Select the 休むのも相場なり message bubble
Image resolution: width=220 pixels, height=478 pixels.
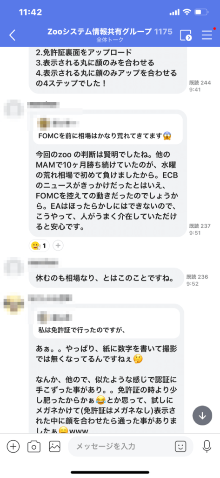(107, 278)
